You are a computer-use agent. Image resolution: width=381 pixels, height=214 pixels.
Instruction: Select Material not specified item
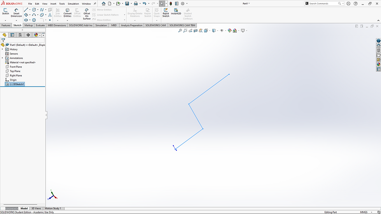[x=23, y=63]
